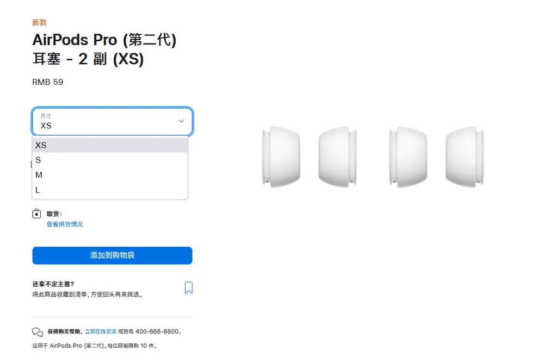Click the orange 新款 label
This screenshot has height=363, width=557.
[40, 23]
